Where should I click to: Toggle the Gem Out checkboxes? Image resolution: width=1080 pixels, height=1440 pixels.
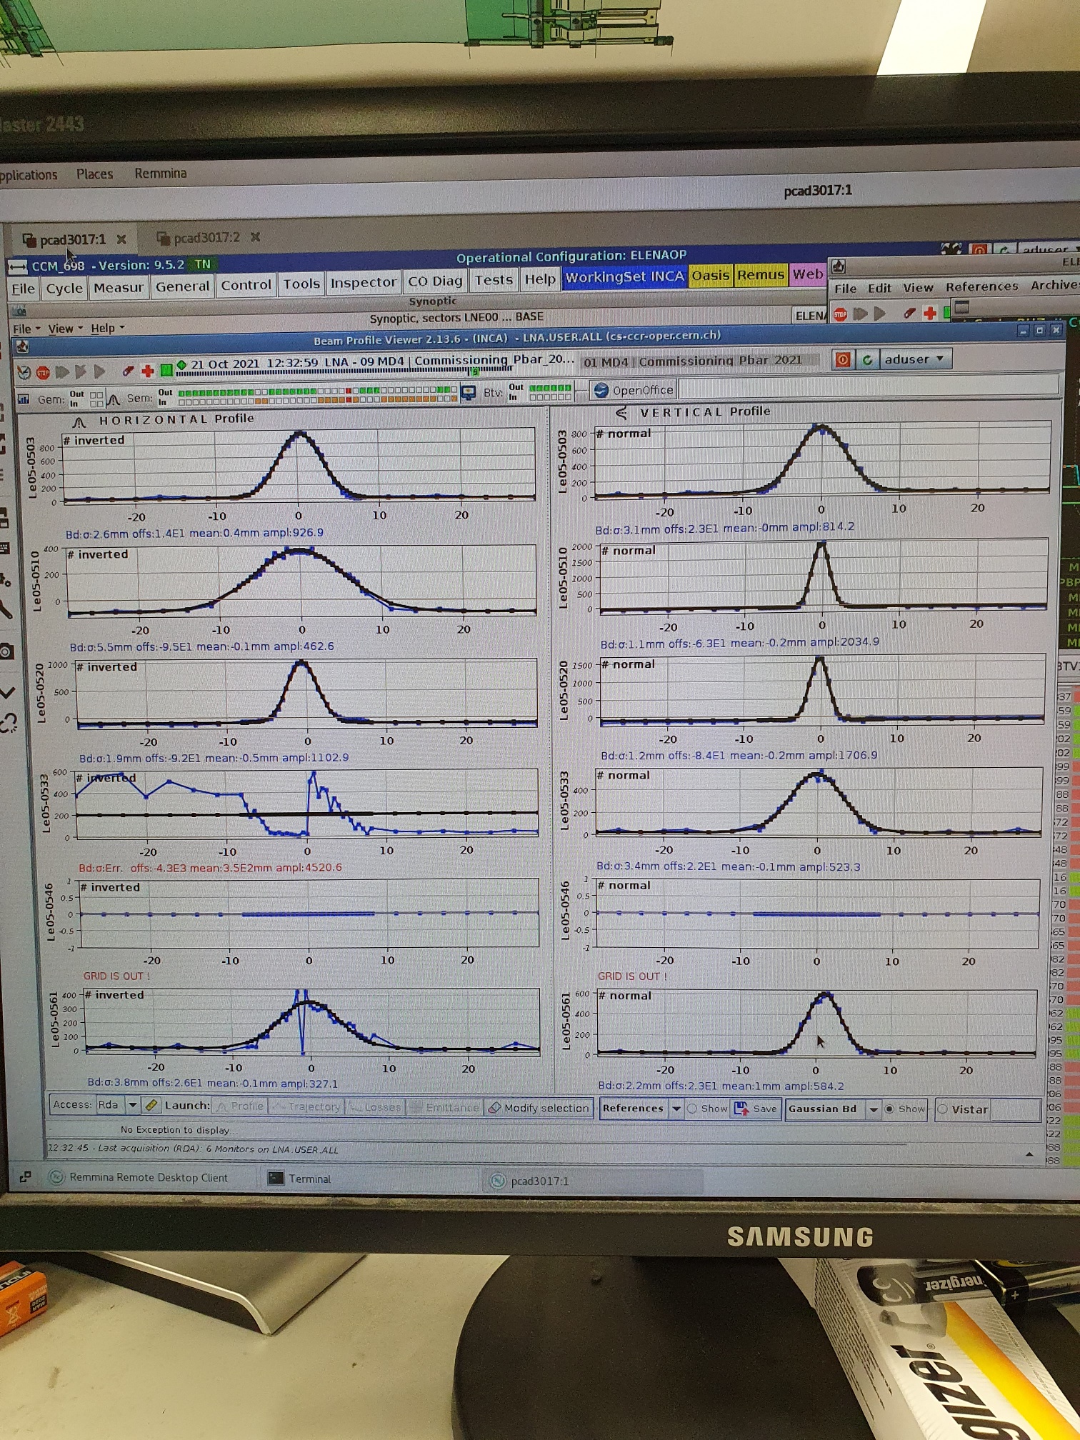[x=96, y=394]
